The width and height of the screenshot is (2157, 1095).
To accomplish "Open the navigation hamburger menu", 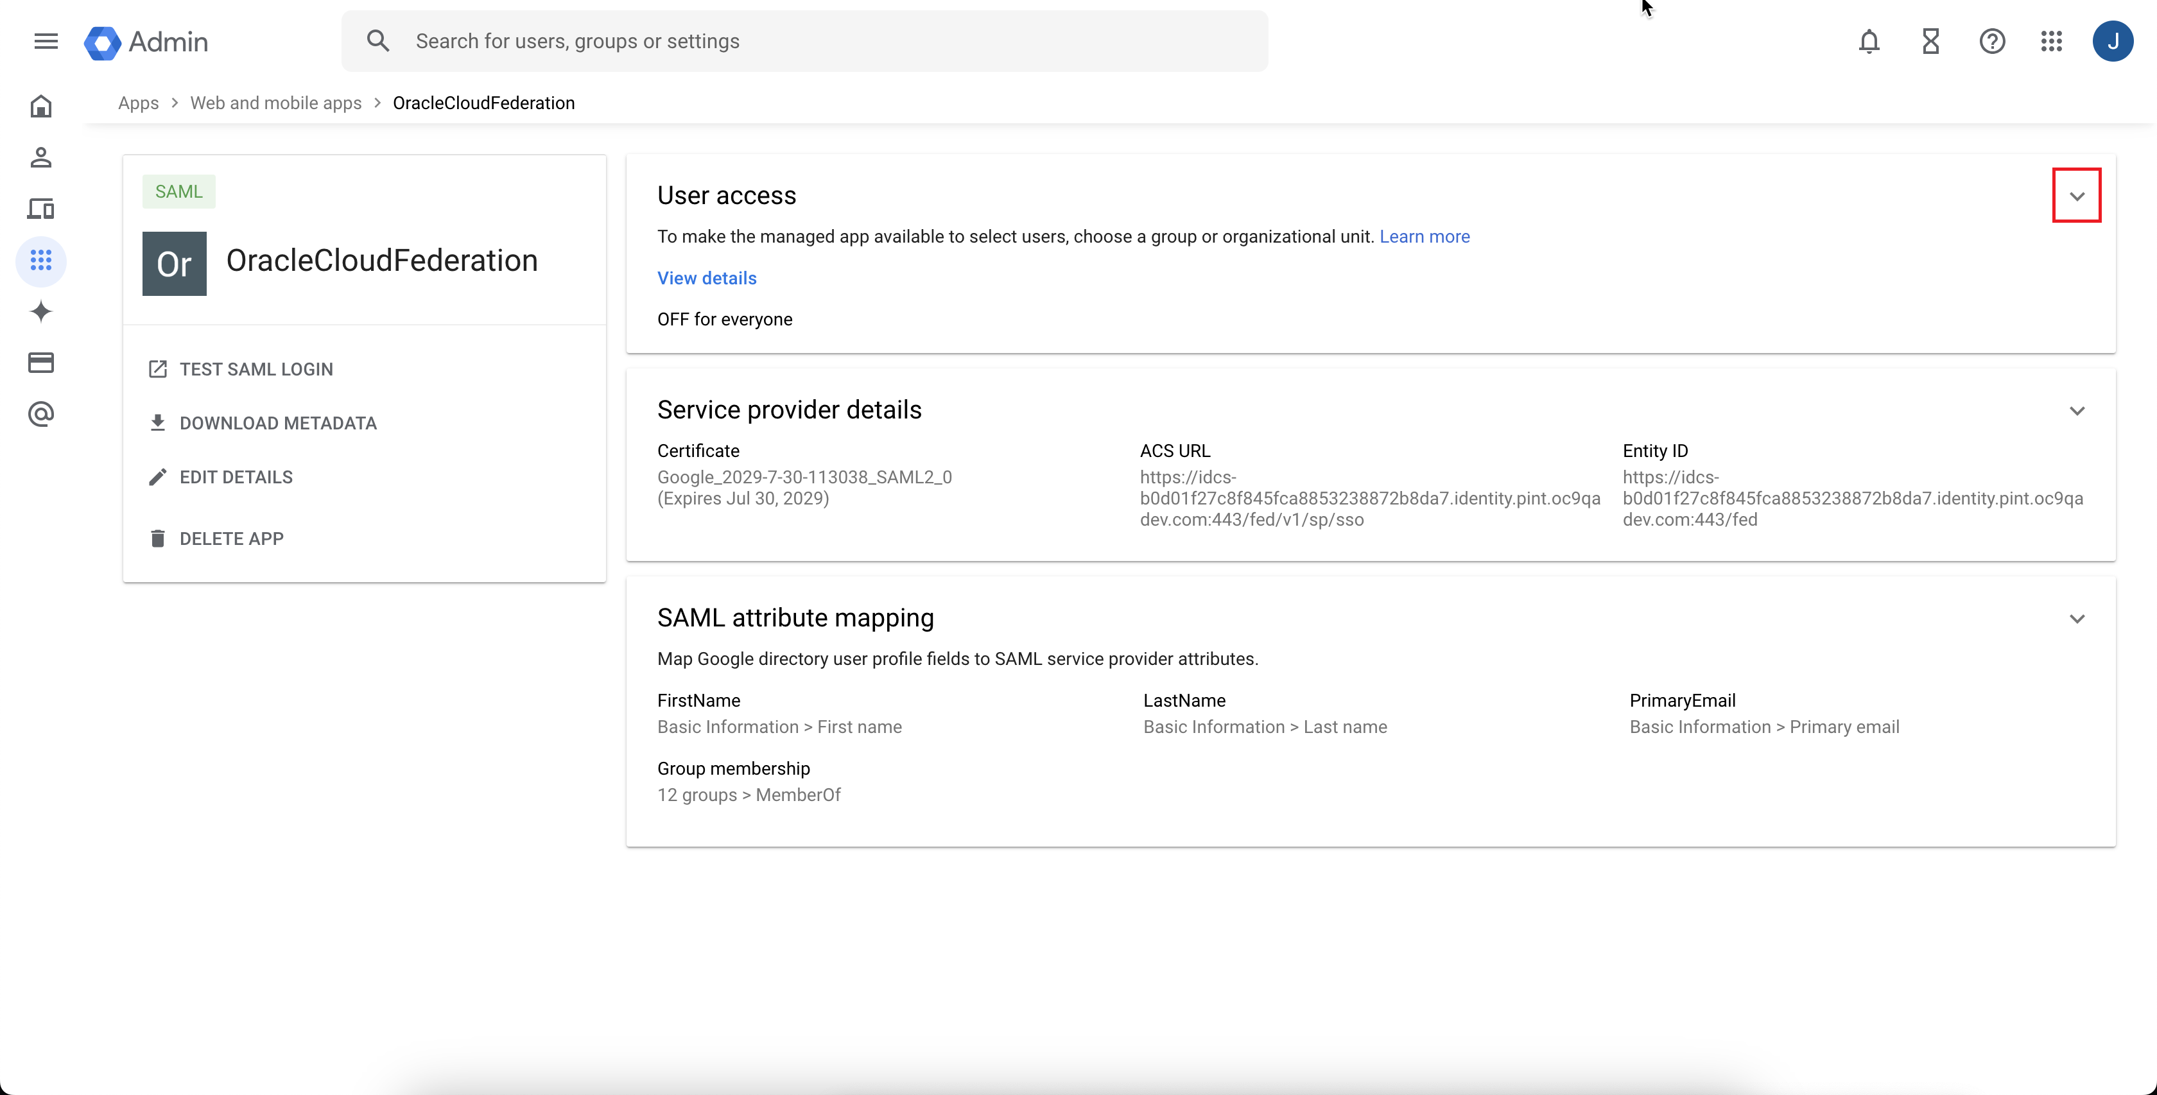I will click(46, 41).
